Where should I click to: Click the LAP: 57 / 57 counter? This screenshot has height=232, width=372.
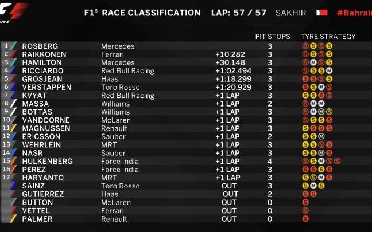[x=239, y=13]
